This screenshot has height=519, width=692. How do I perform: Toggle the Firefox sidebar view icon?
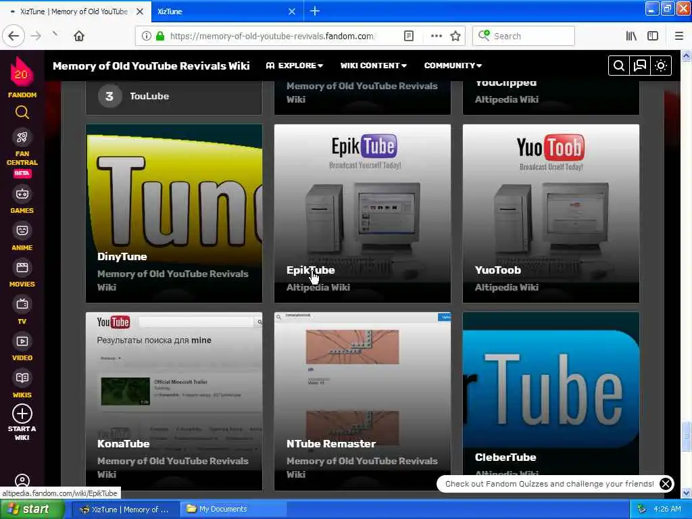(653, 36)
